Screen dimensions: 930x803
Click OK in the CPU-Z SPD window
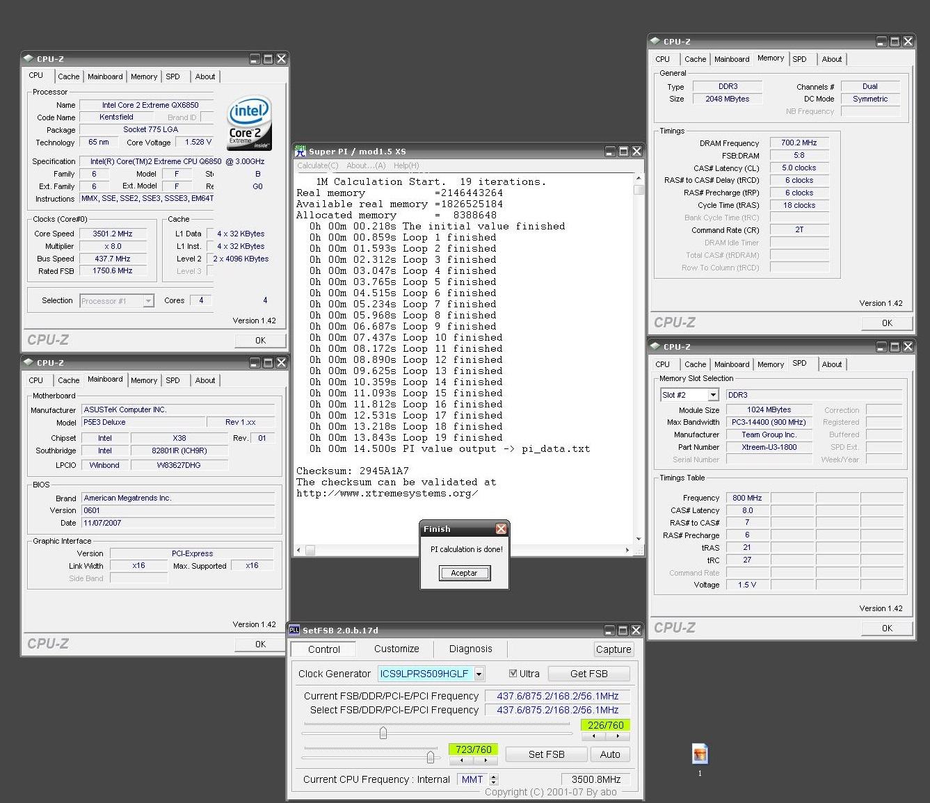pos(887,628)
